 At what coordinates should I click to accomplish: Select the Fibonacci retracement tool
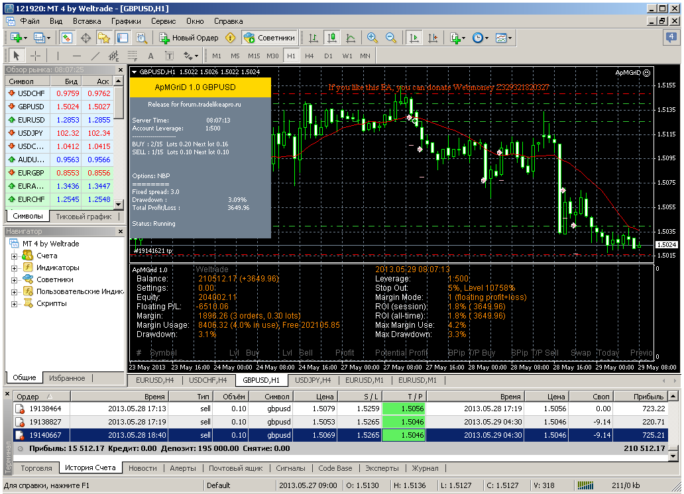132,56
